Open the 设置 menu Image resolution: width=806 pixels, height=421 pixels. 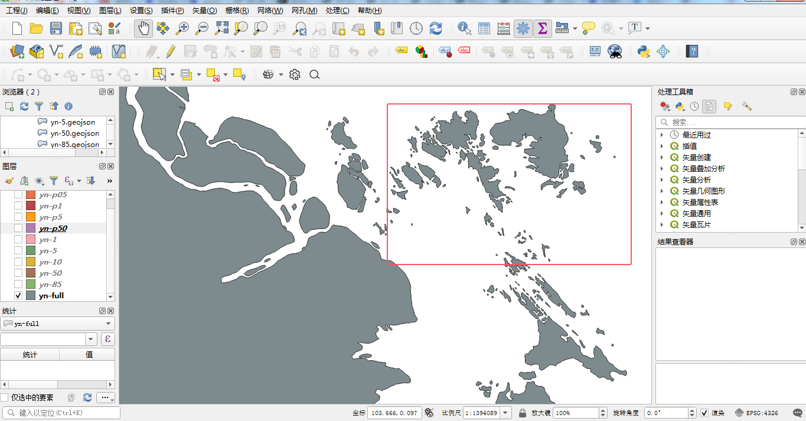(x=141, y=11)
